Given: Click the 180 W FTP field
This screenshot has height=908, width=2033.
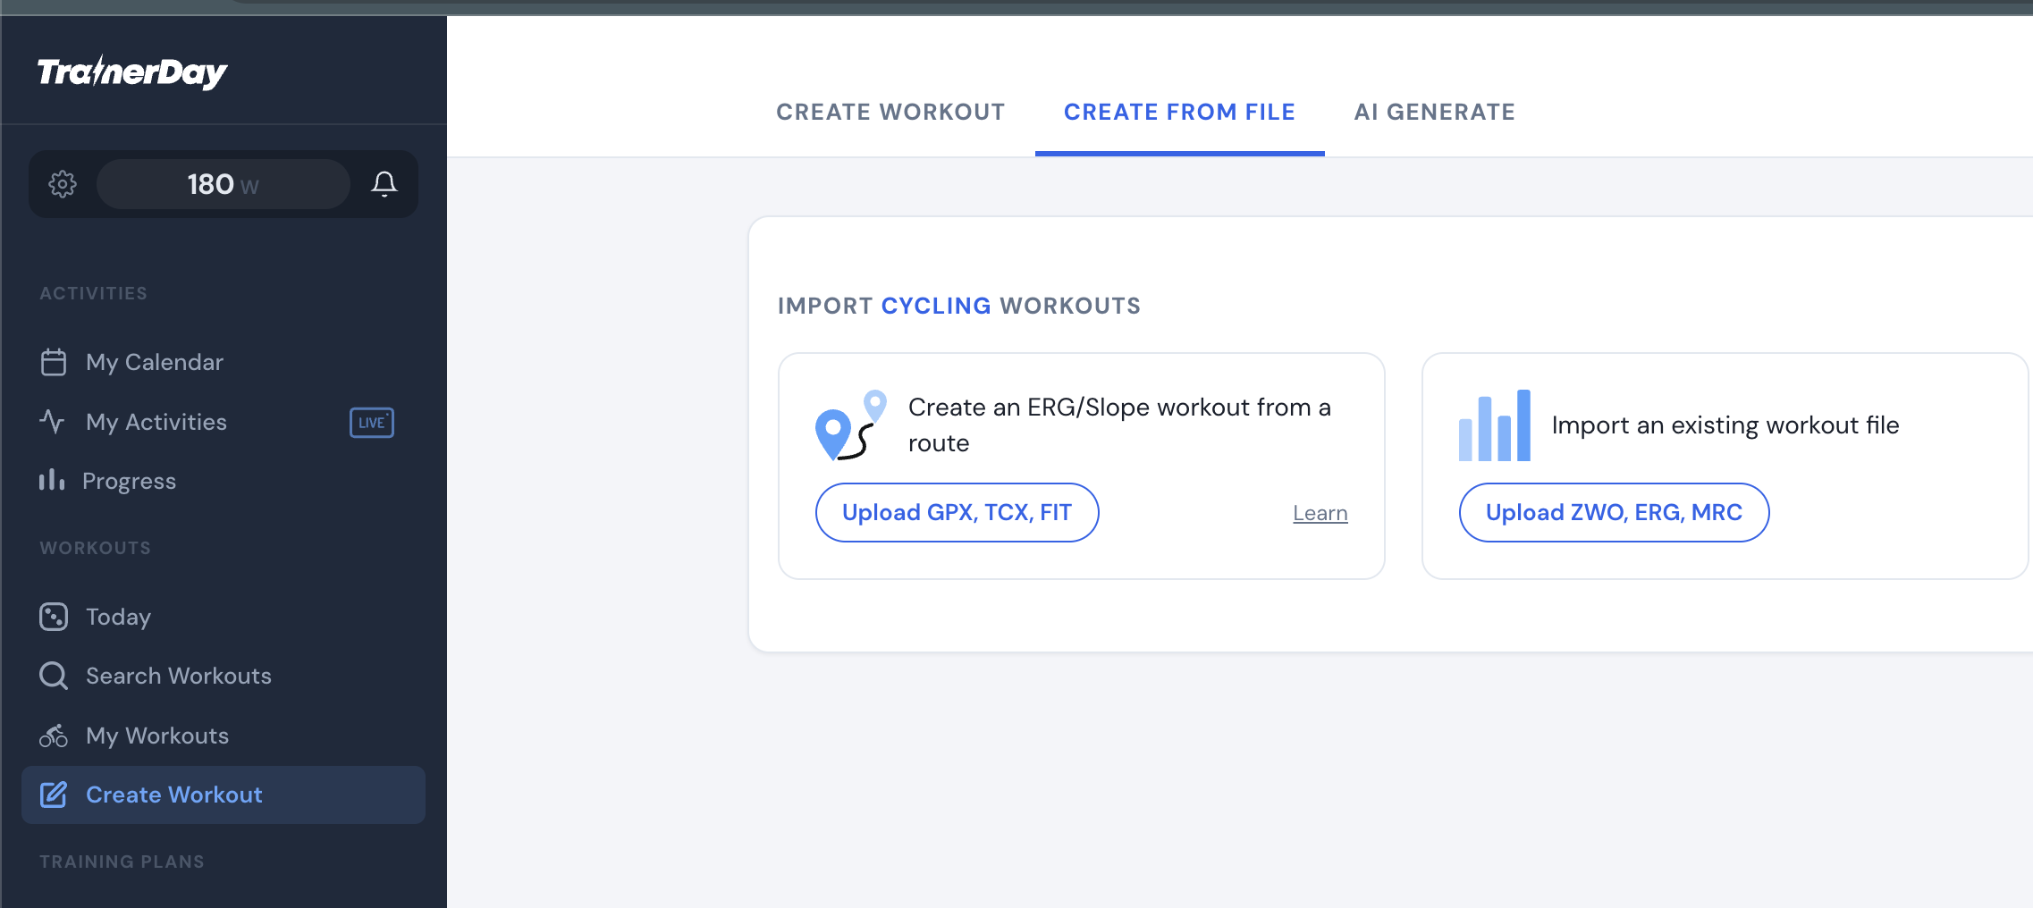Looking at the screenshot, I should point(224,184).
